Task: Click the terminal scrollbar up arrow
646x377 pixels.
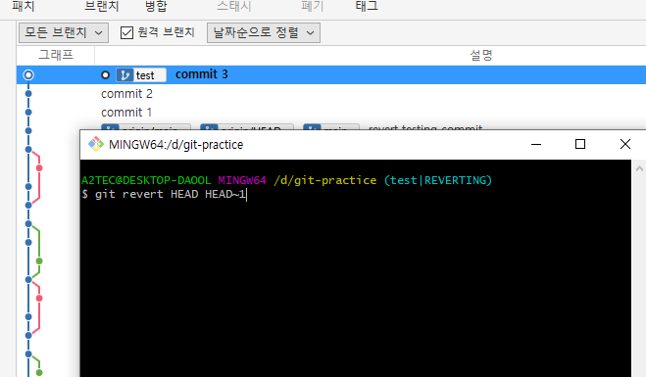Action: [639, 168]
